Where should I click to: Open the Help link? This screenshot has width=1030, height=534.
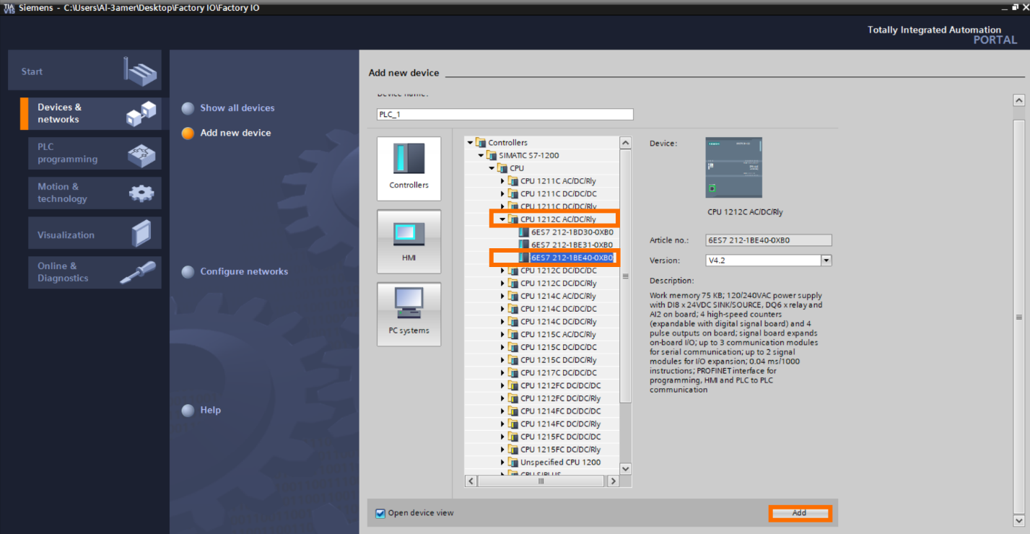point(210,410)
